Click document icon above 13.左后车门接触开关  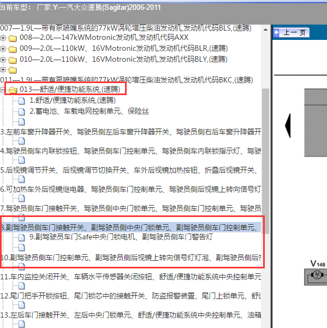pos(22,305)
